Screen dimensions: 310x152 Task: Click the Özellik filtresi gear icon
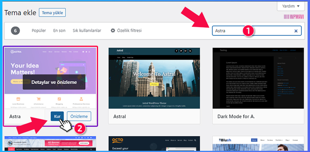tap(113, 31)
